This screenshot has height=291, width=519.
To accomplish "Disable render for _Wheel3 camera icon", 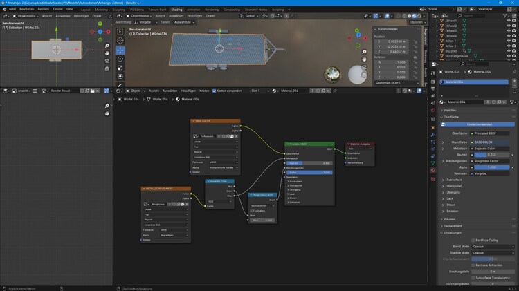I will pos(514,30).
